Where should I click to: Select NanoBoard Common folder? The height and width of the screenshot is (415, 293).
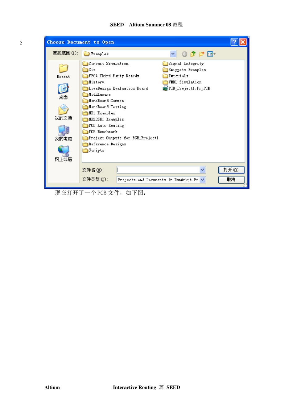pyautogui.click(x=103, y=101)
